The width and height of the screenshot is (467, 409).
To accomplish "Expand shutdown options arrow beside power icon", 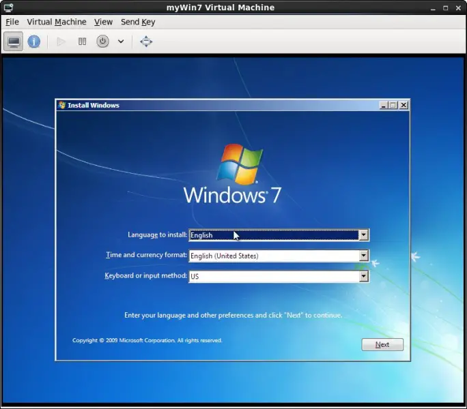I will point(121,42).
